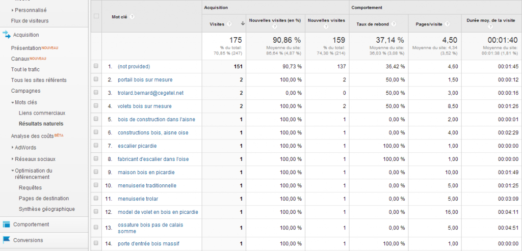Open Tous les sites référents
Screen dimensions: 522x251
[39, 80]
